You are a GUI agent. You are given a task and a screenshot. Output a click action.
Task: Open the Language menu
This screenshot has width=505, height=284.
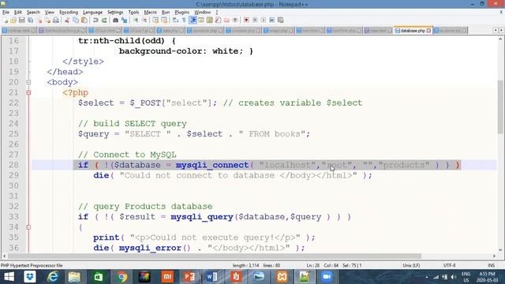[92, 13]
